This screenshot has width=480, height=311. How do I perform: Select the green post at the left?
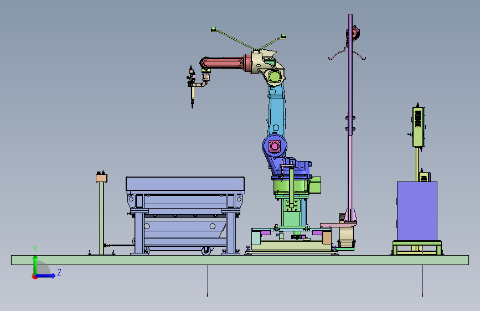[x=101, y=218]
